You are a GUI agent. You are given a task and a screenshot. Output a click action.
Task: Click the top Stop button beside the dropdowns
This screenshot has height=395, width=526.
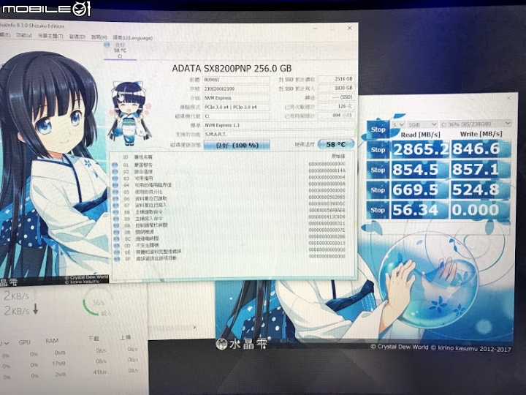[x=378, y=129]
